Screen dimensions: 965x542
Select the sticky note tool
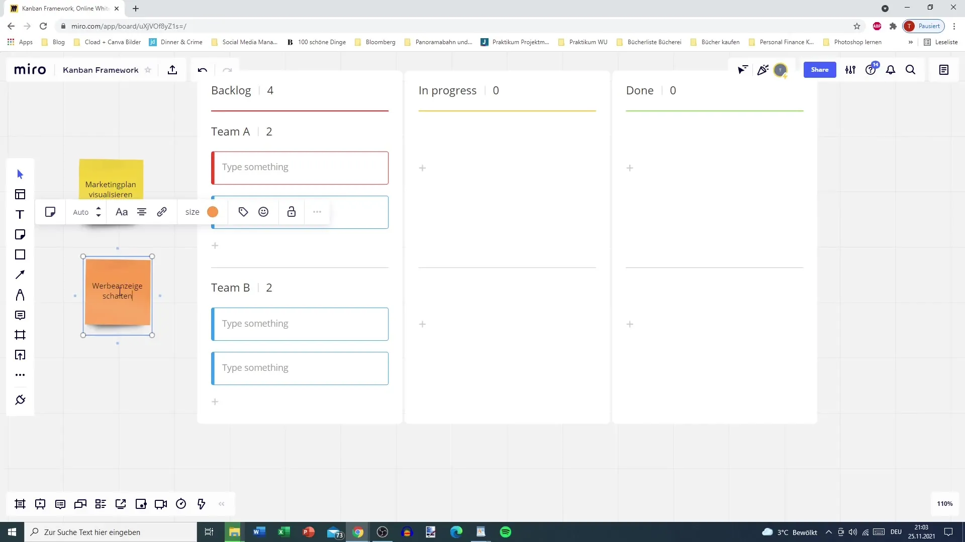pyautogui.click(x=20, y=234)
